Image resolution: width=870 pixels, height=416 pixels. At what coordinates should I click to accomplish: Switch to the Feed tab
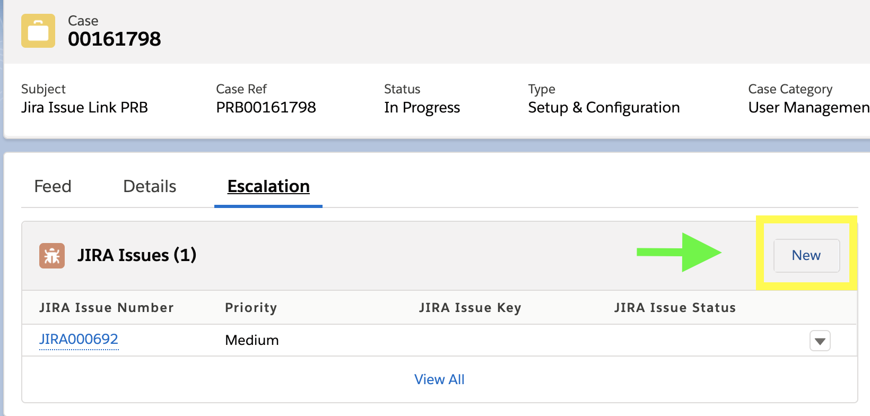tap(53, 186)
